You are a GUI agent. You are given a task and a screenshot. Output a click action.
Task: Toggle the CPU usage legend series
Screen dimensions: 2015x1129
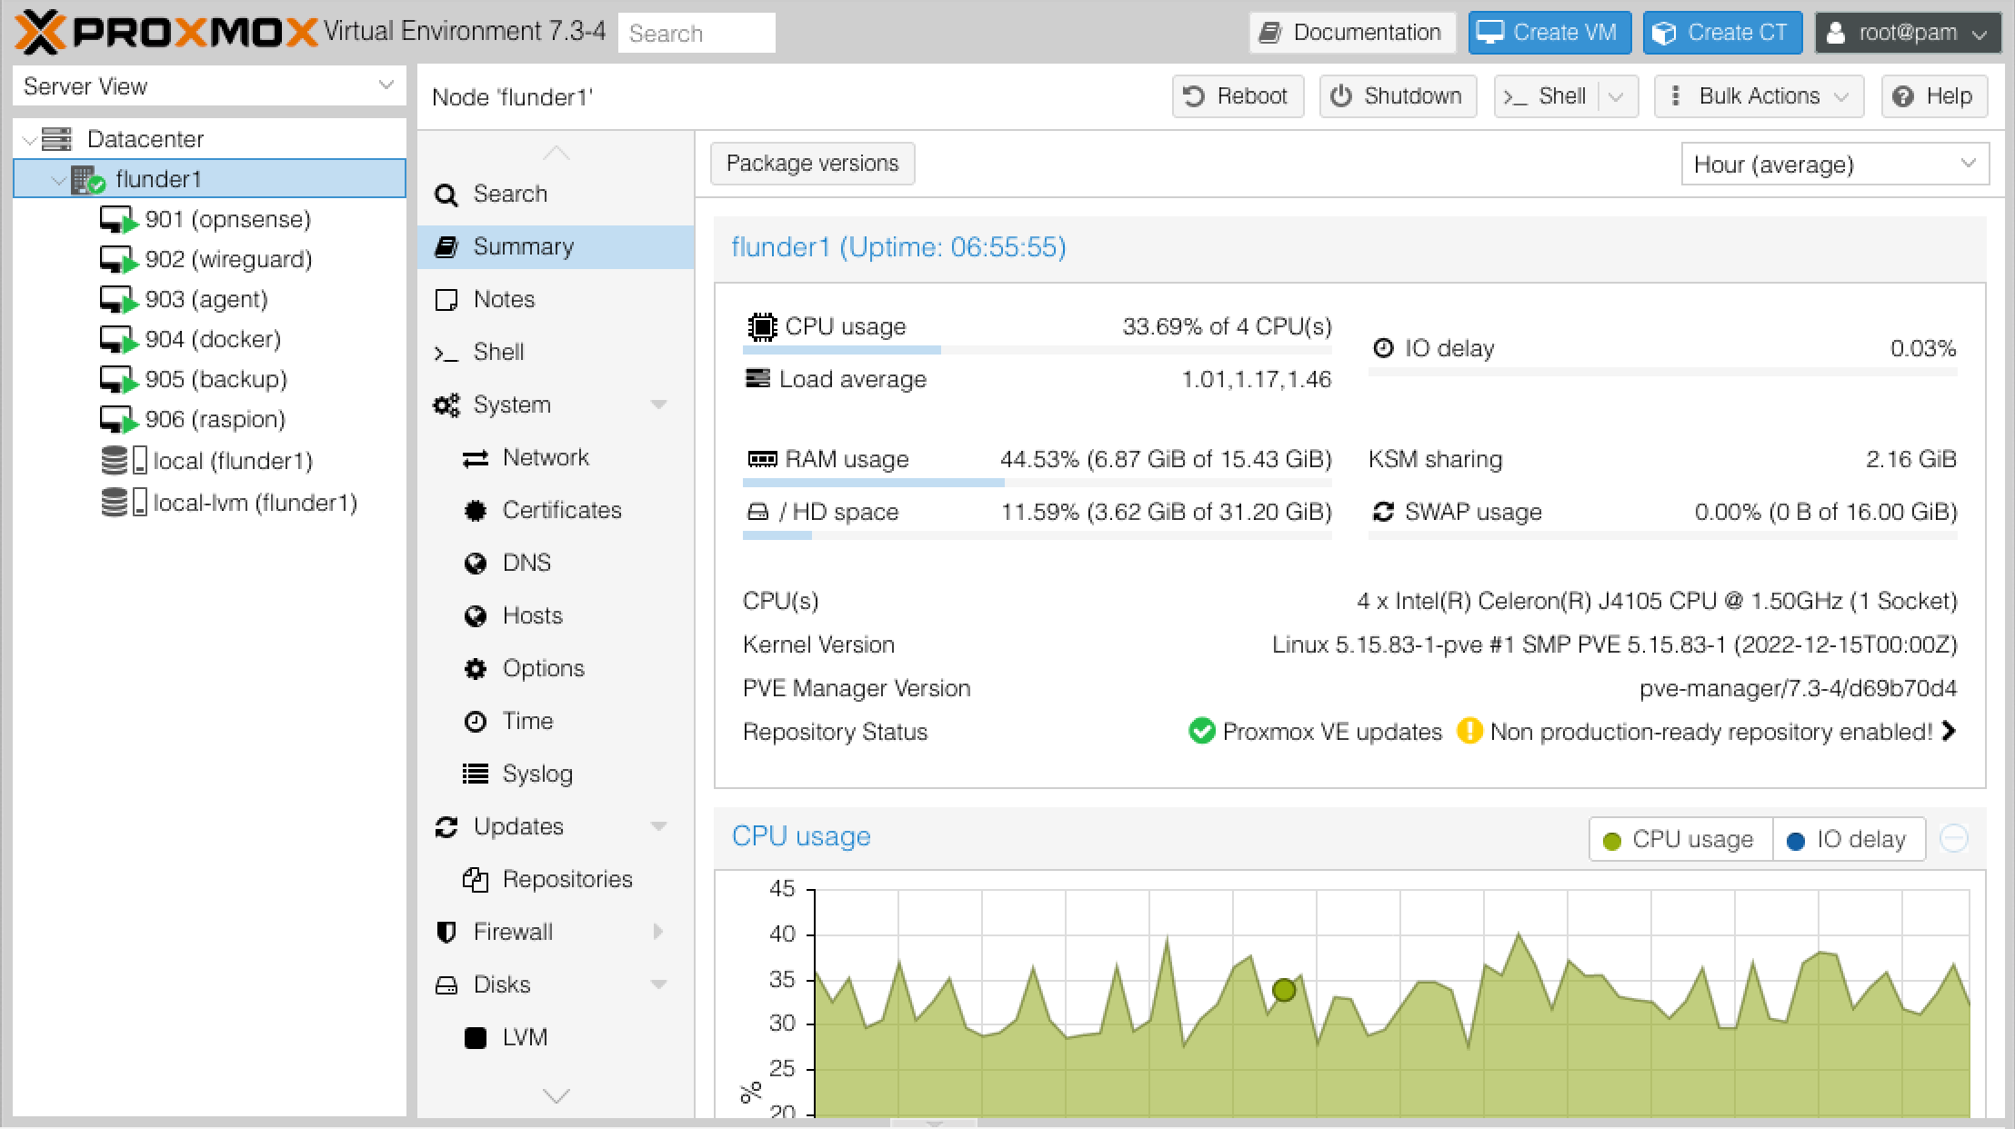point(1679,839)
